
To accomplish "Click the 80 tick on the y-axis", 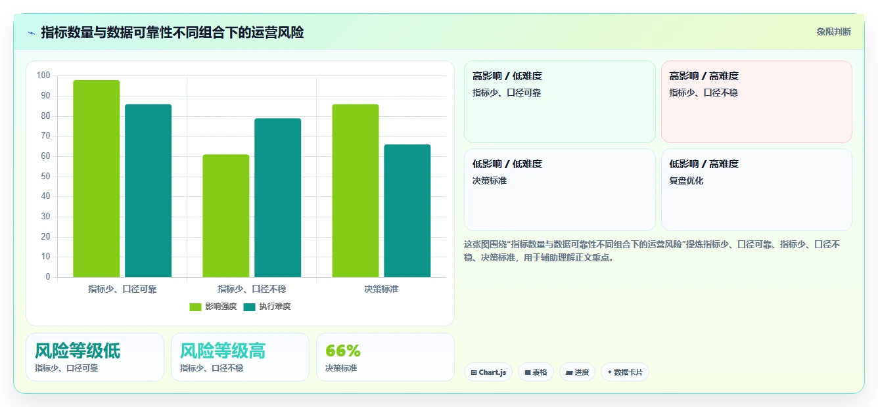I will pyautogui.click(x=45, y=116).
